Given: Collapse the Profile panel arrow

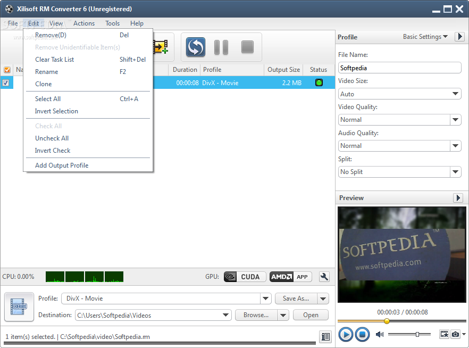Looking at the screenshot, I should pos(460,37).
